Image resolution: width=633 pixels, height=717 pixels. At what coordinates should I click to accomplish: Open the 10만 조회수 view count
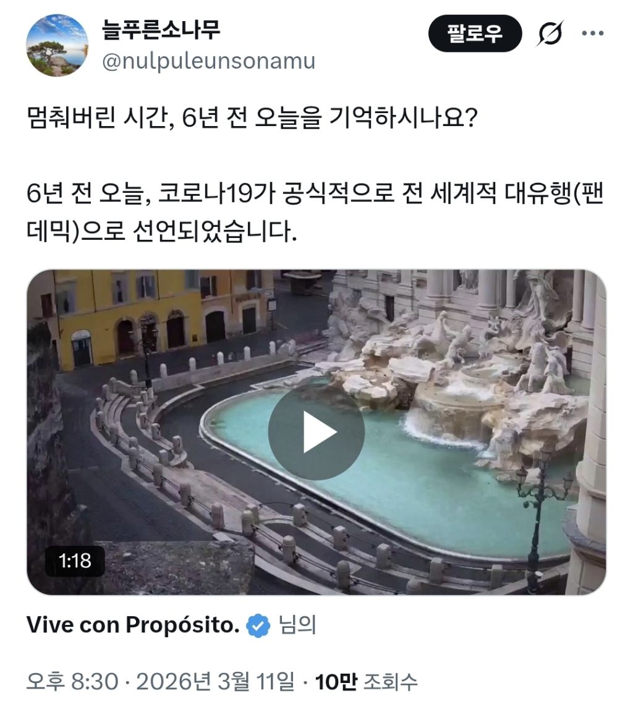[367, 682]
